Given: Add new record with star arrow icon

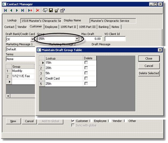Looking at the screenshot, I should (x=30, y=10).
